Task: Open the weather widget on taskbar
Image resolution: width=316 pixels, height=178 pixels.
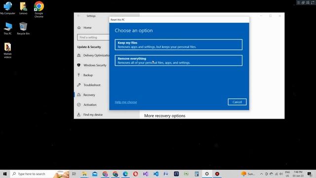Action: (248, 174)
